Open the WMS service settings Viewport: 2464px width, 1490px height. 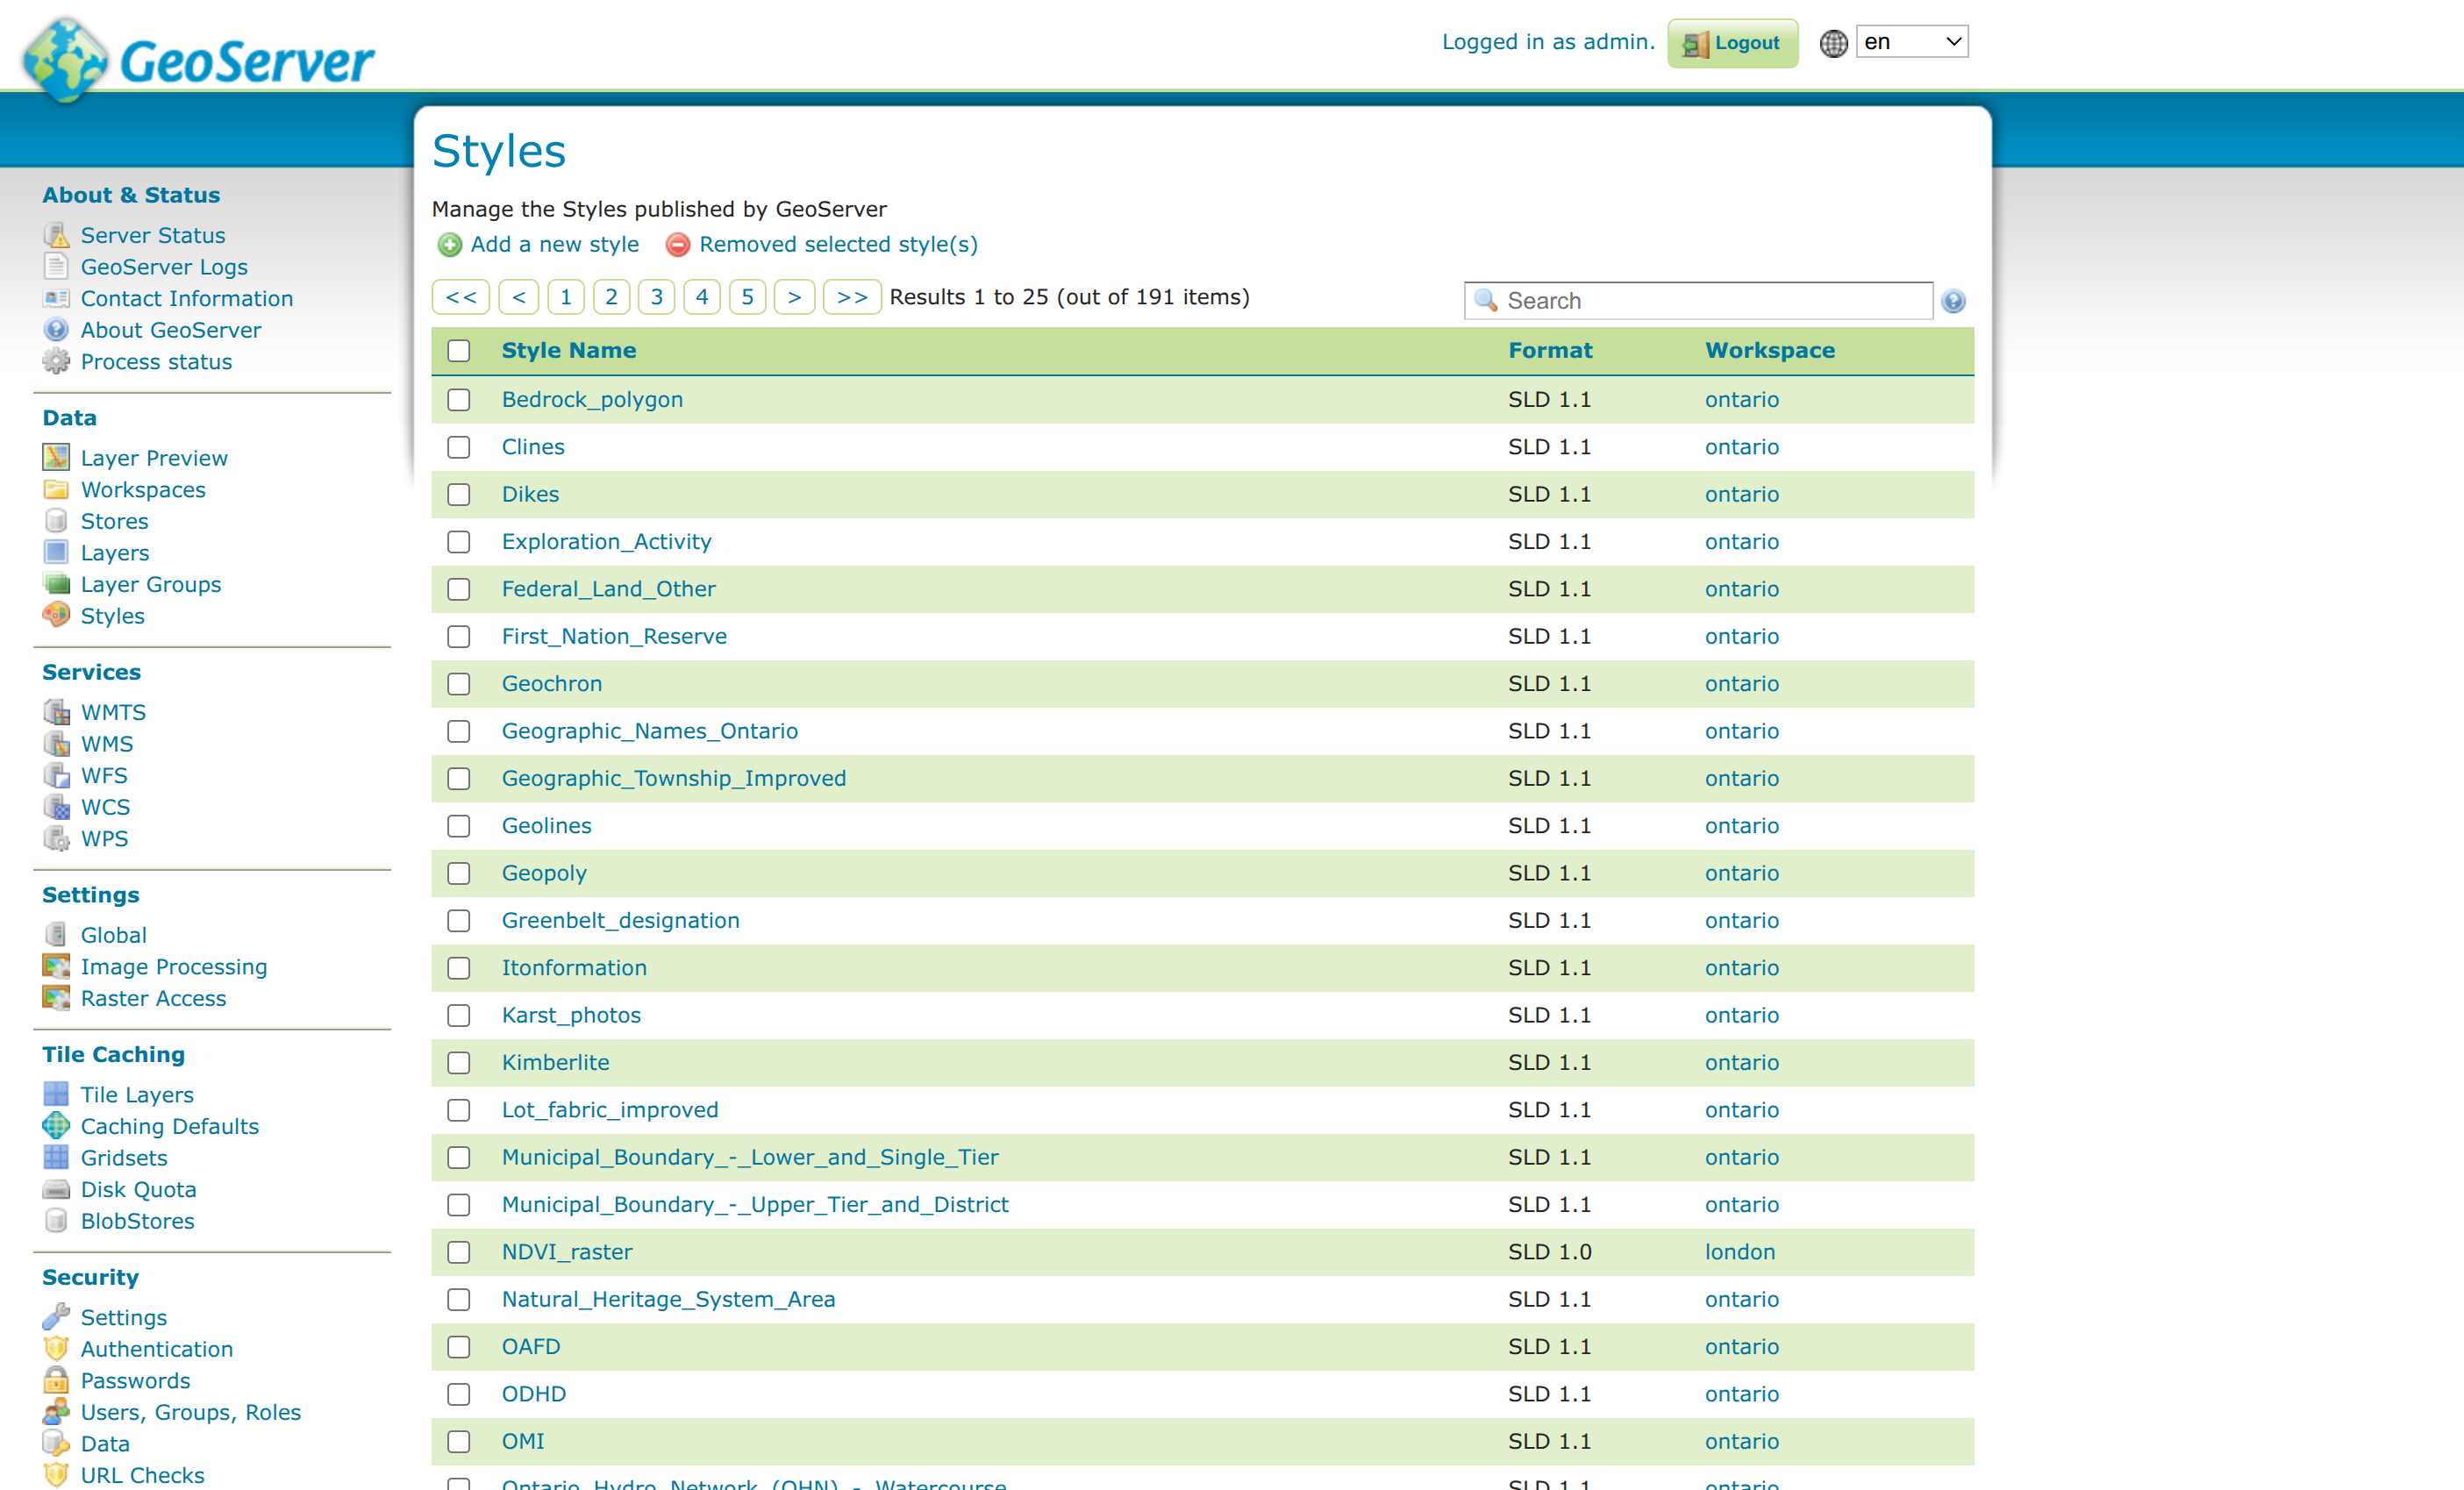(x=107, y=744)
